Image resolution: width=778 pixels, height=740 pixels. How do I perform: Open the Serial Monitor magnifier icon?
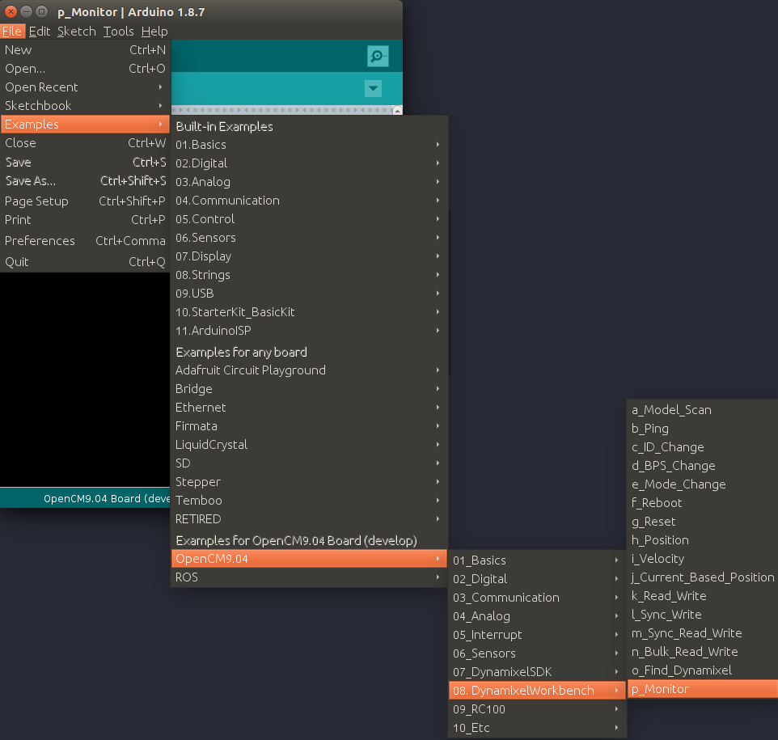pos(378,56)
